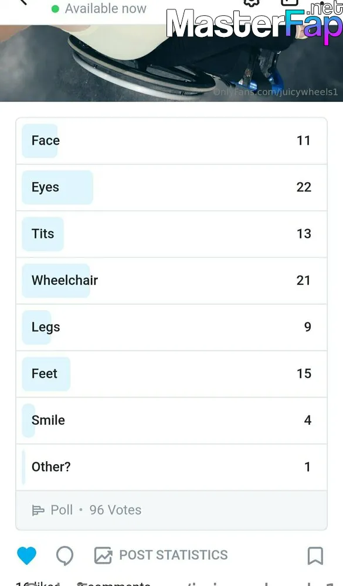Viewport: 343px width, 586px height.
Task: Tap the poll bars icon
Action: [38, 510]
